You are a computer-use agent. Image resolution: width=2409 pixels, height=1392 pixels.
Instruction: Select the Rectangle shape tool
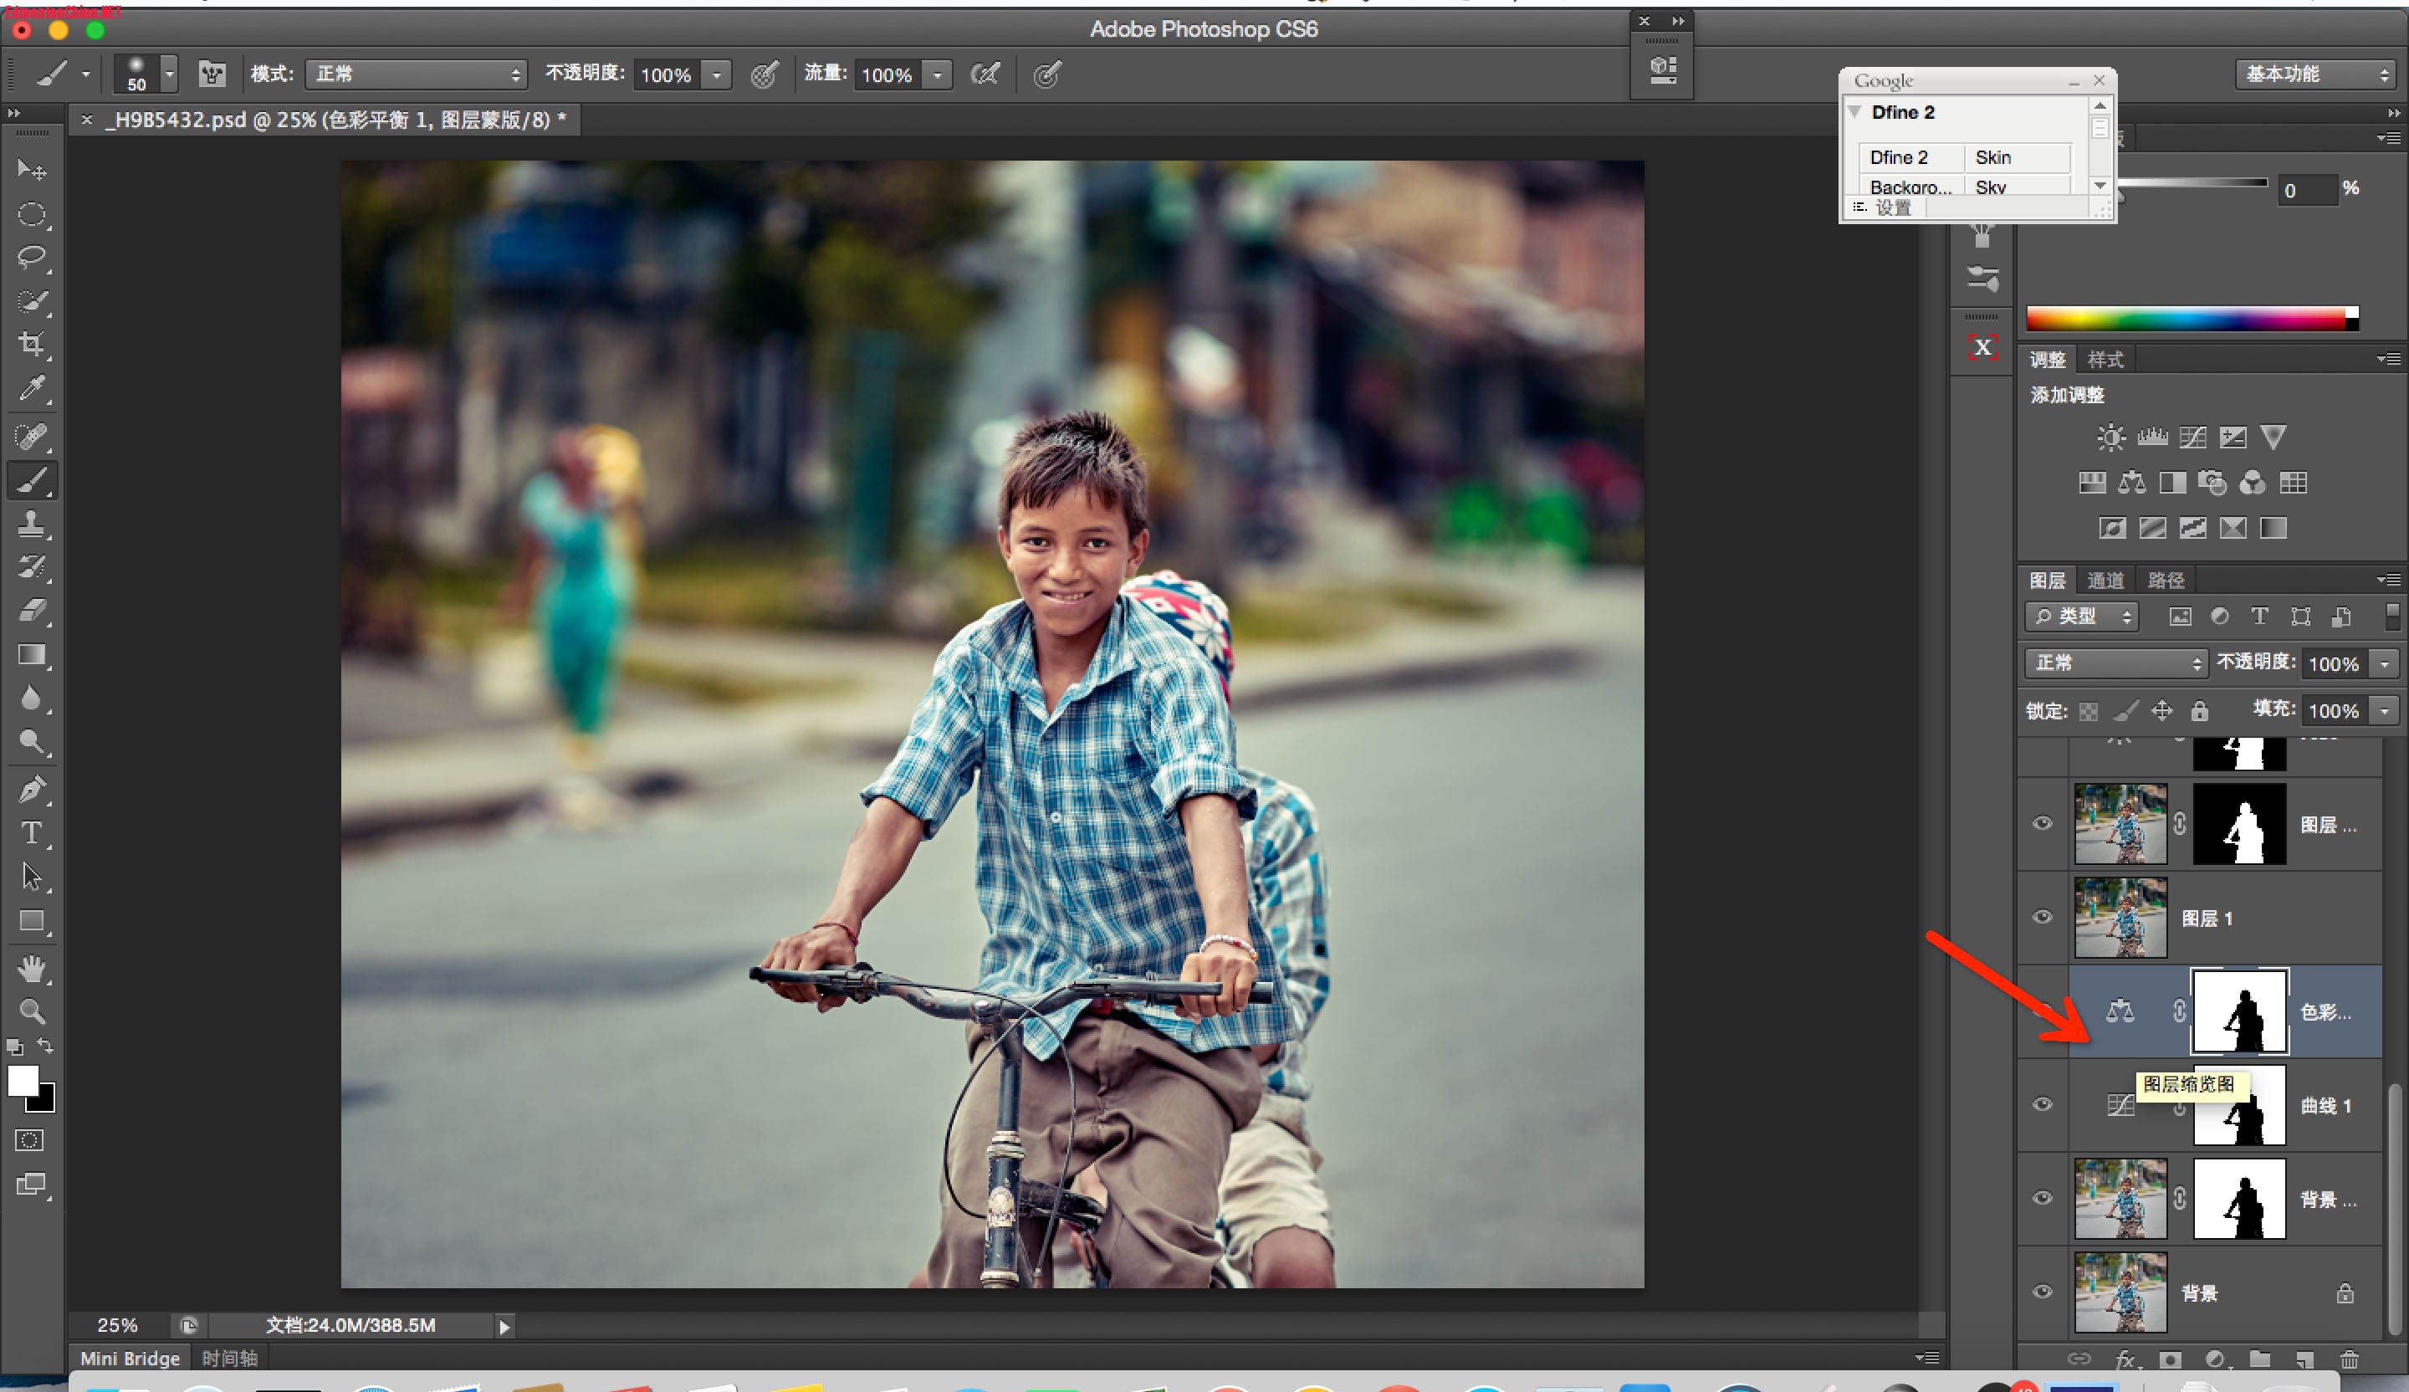pyautogui.click(x=32, y=921)
